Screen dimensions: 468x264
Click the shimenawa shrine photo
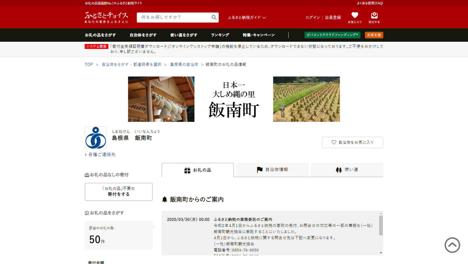click(161, 99)
